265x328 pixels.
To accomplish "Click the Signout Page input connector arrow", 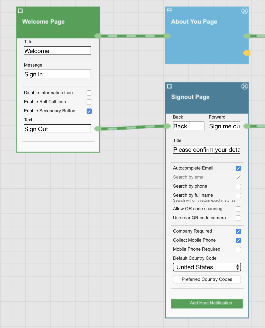I will coord(167,126).
